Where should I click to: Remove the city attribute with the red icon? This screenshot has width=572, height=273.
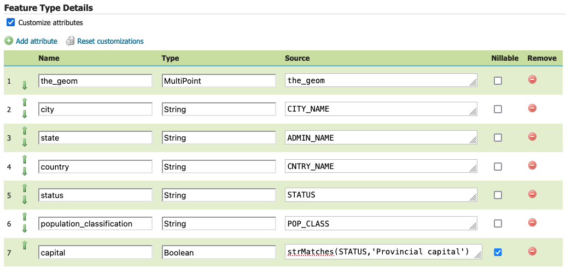532,108
